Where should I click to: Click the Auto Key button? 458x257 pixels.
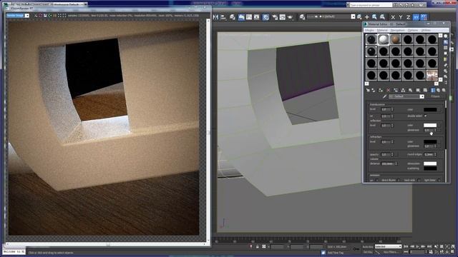click(x=368, y=247)
